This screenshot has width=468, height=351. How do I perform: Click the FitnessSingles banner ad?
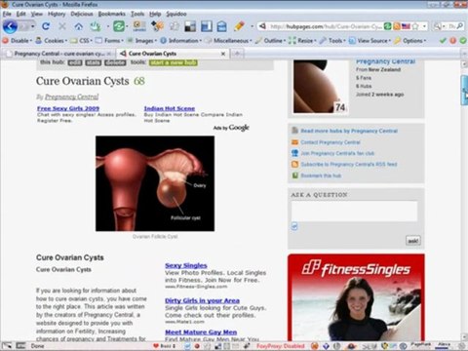coord(356,297)
